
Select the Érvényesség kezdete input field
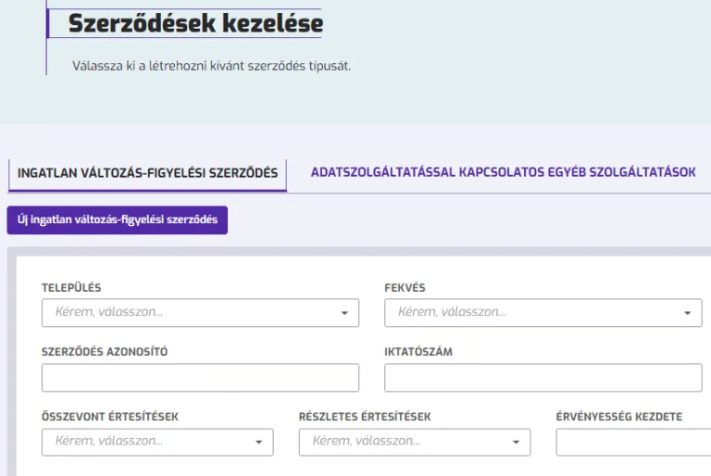pyautogui.click(x=633, y=443)
